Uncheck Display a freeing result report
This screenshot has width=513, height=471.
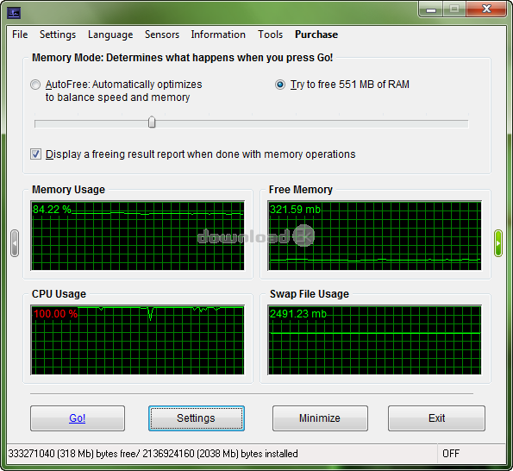click(x=35, y=154)
